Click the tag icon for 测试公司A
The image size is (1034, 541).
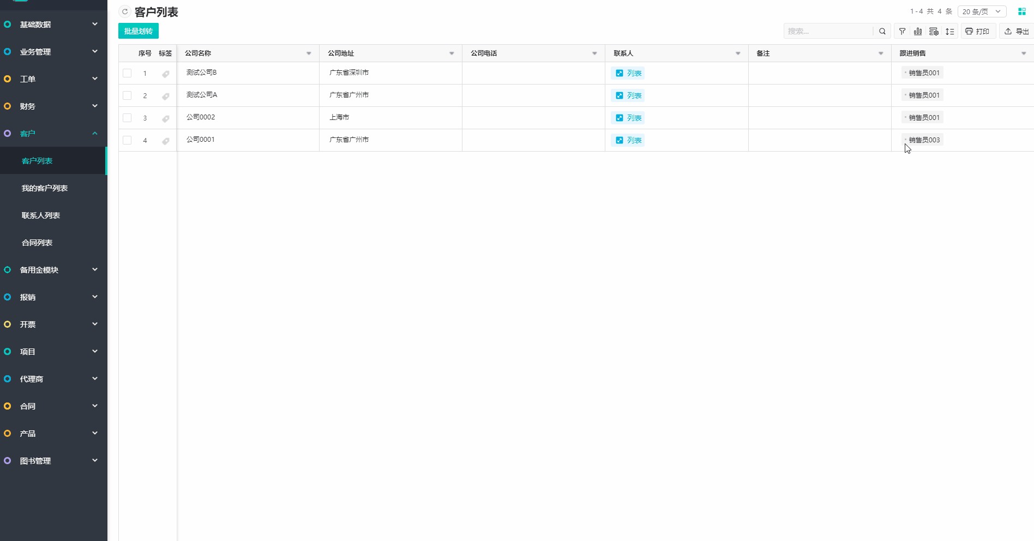165,96
